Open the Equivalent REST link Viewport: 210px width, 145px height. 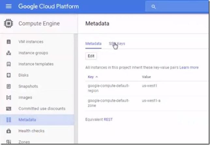[108, 120]
